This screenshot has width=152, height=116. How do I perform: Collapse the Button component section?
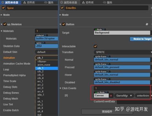pos(60,24)
